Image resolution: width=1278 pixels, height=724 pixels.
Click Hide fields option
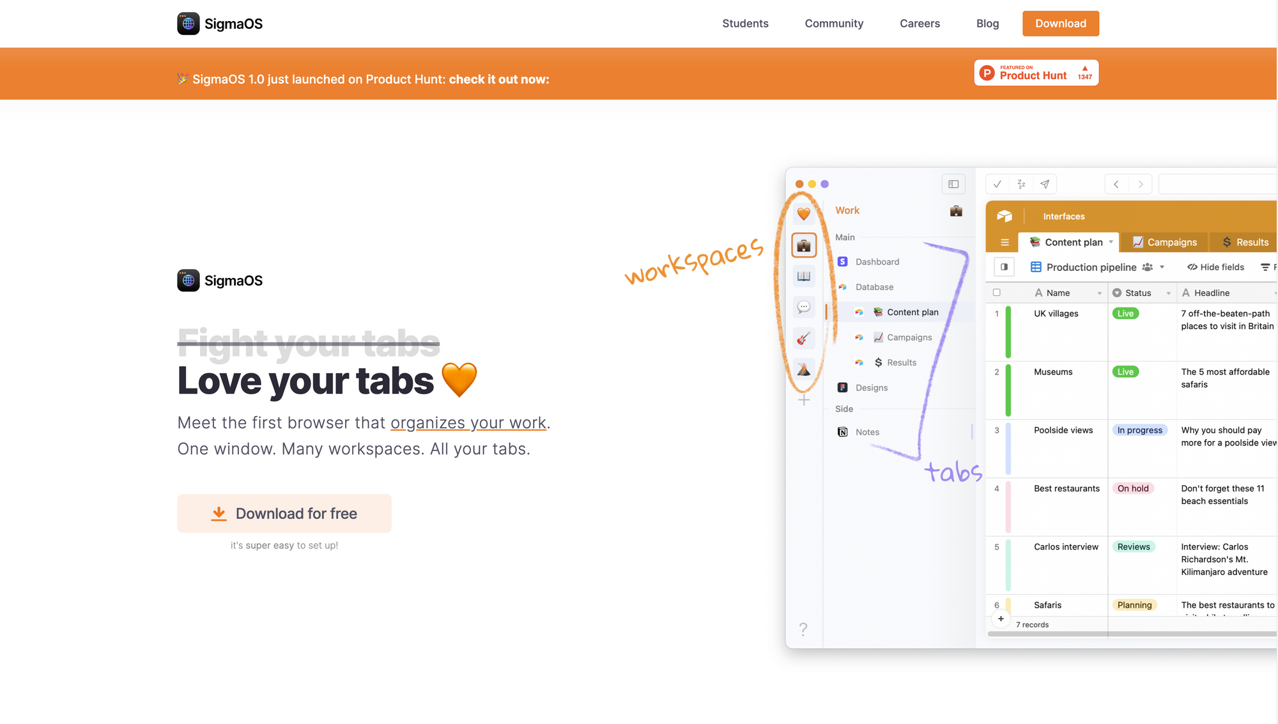1215,267
